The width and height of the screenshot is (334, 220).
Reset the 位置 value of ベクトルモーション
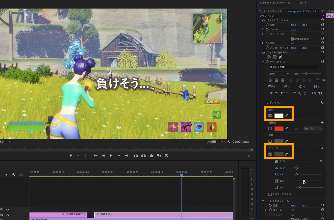coord(322,25)
